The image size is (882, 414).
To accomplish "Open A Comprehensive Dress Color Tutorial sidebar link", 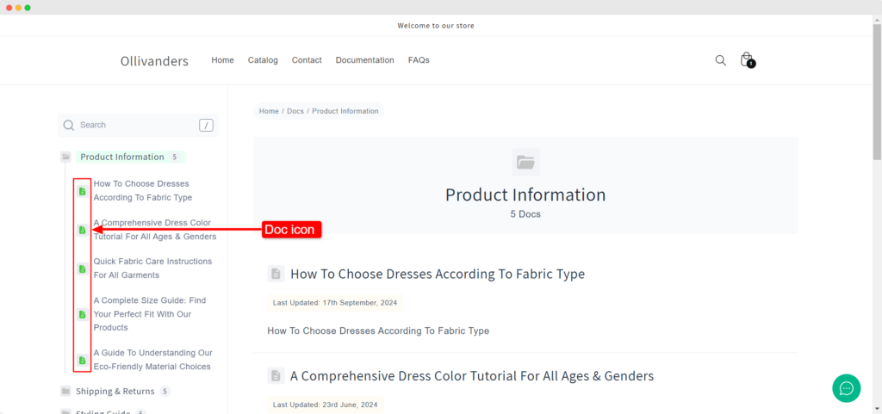I will point(155,230).
